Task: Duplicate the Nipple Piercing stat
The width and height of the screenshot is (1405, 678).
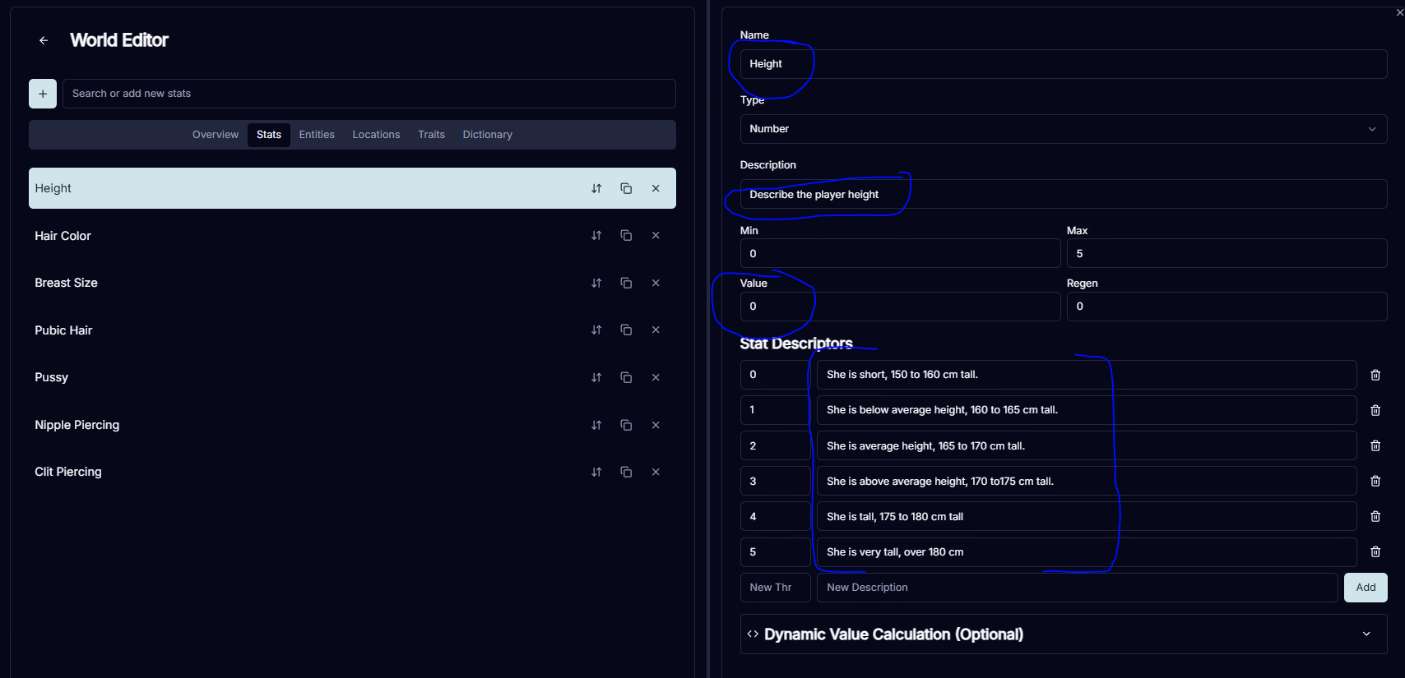Action: coord(626,425)
